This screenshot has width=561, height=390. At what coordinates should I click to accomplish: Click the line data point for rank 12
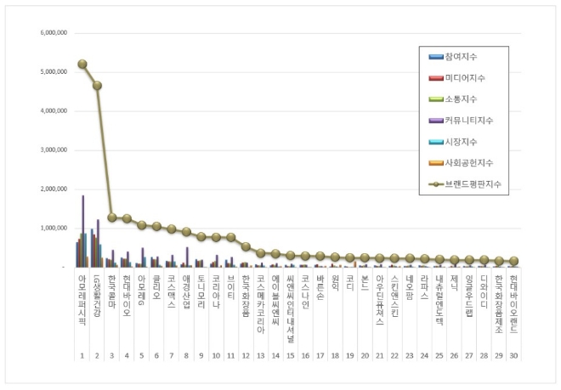tap(246, 247)
